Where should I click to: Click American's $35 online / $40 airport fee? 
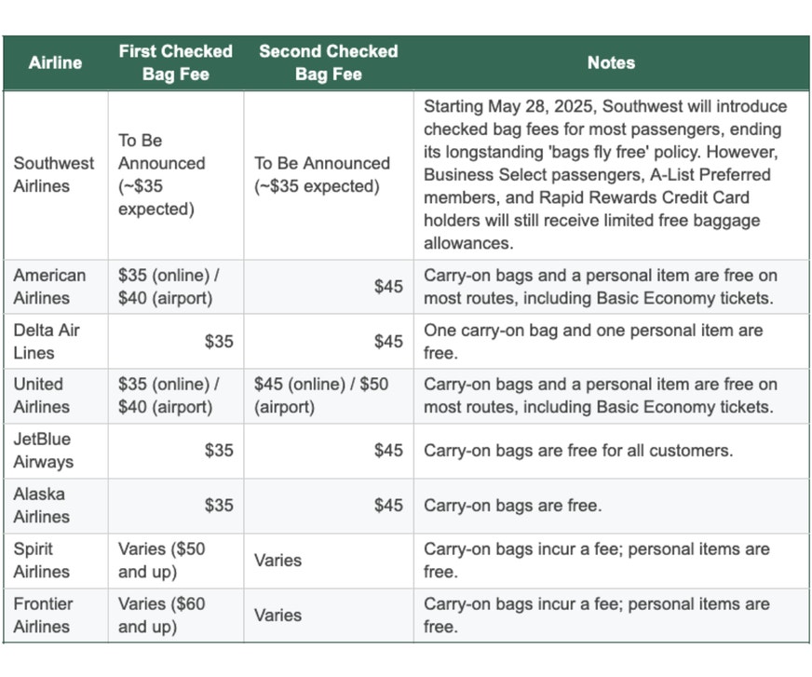point(169,287)
